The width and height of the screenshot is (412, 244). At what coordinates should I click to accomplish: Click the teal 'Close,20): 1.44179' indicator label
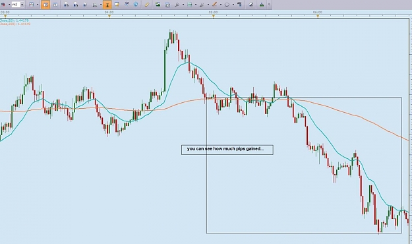(15, 20)
